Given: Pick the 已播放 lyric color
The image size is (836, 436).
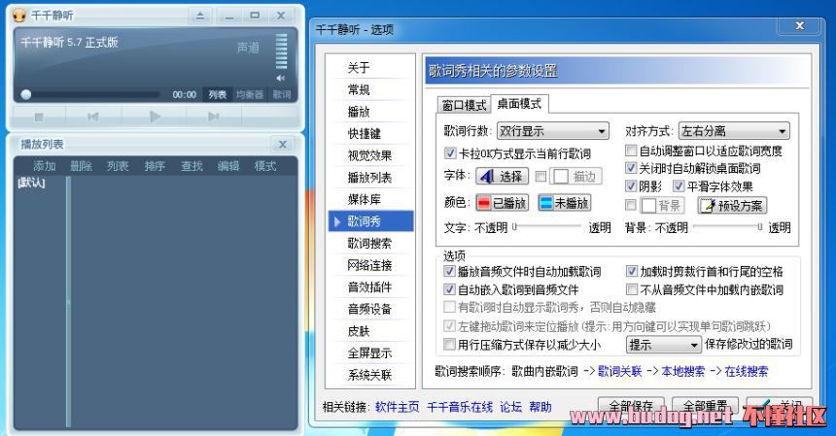Looking at the screenshot, I should pos(502,203).
